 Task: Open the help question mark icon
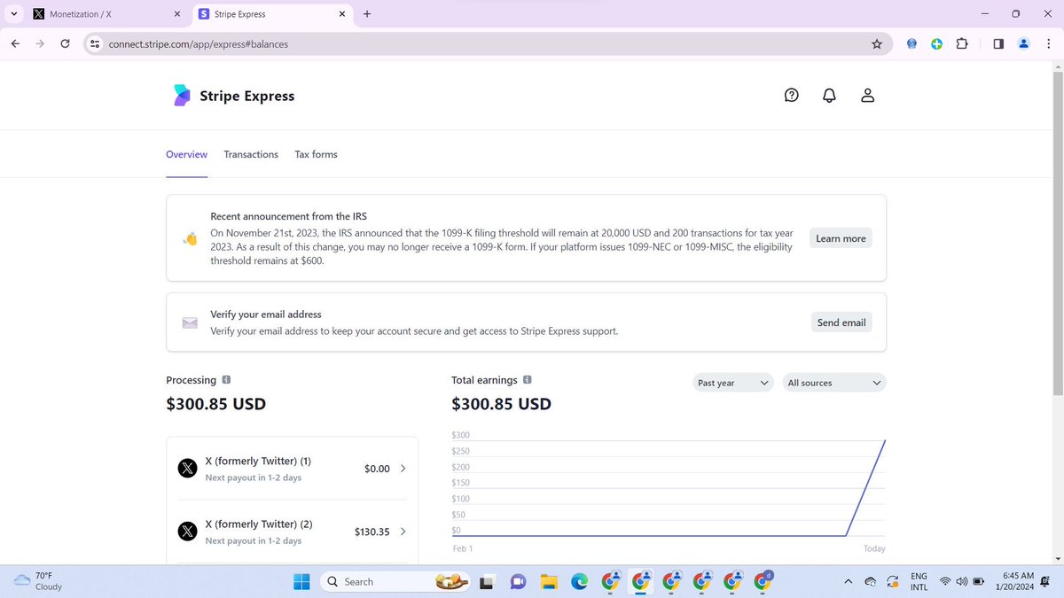coord(792,95)
